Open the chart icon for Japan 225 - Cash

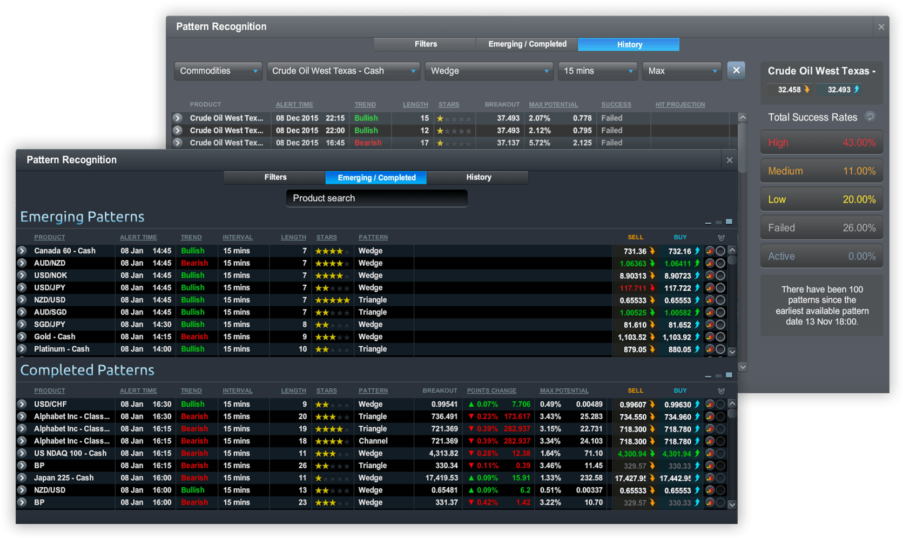(x=710, y=478)
